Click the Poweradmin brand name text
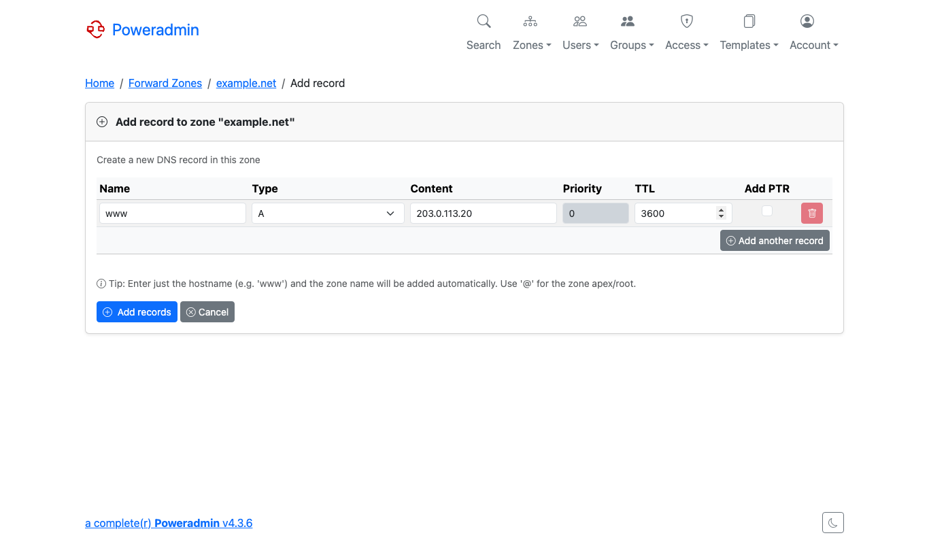 [156, 30]
